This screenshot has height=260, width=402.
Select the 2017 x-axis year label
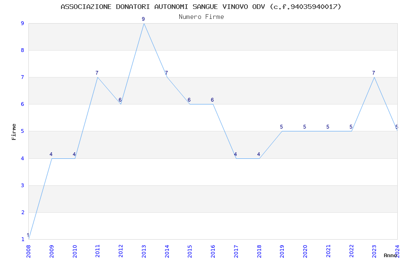pos(236,251)
